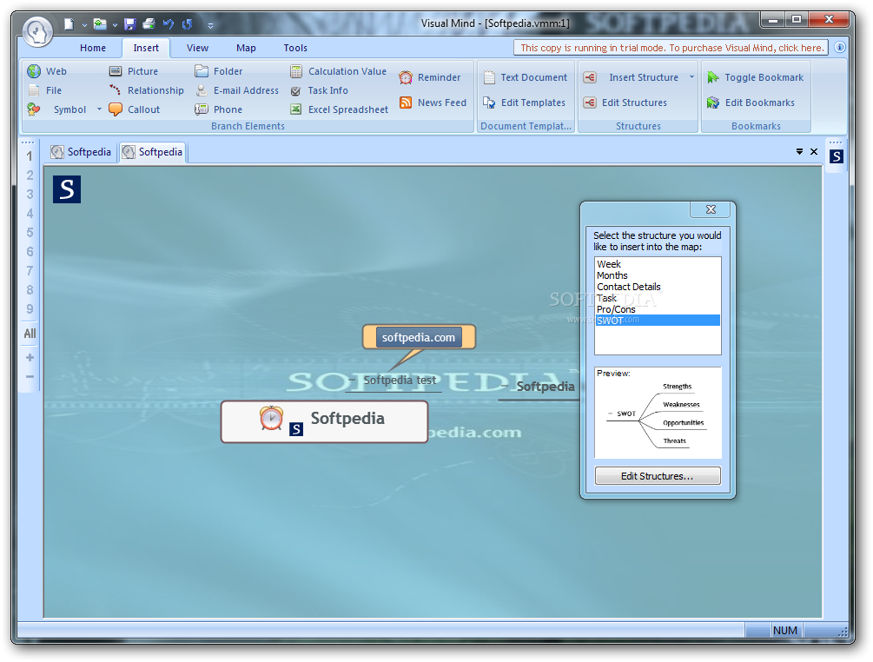Screen dimensions: 873x662
Task: Select Months in the structure list
Action: [x=658, y=275]
